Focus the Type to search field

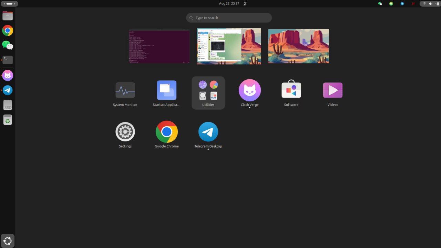pos(229,18)
